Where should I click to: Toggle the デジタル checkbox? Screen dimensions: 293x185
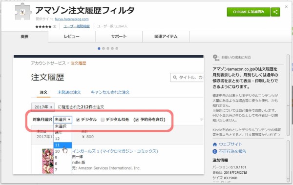(78, 120)
